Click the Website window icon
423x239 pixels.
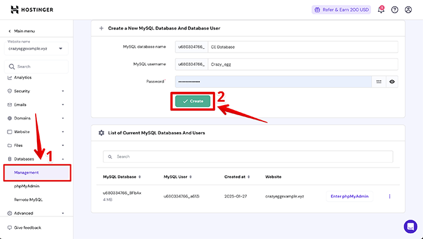tap(9, 132)
